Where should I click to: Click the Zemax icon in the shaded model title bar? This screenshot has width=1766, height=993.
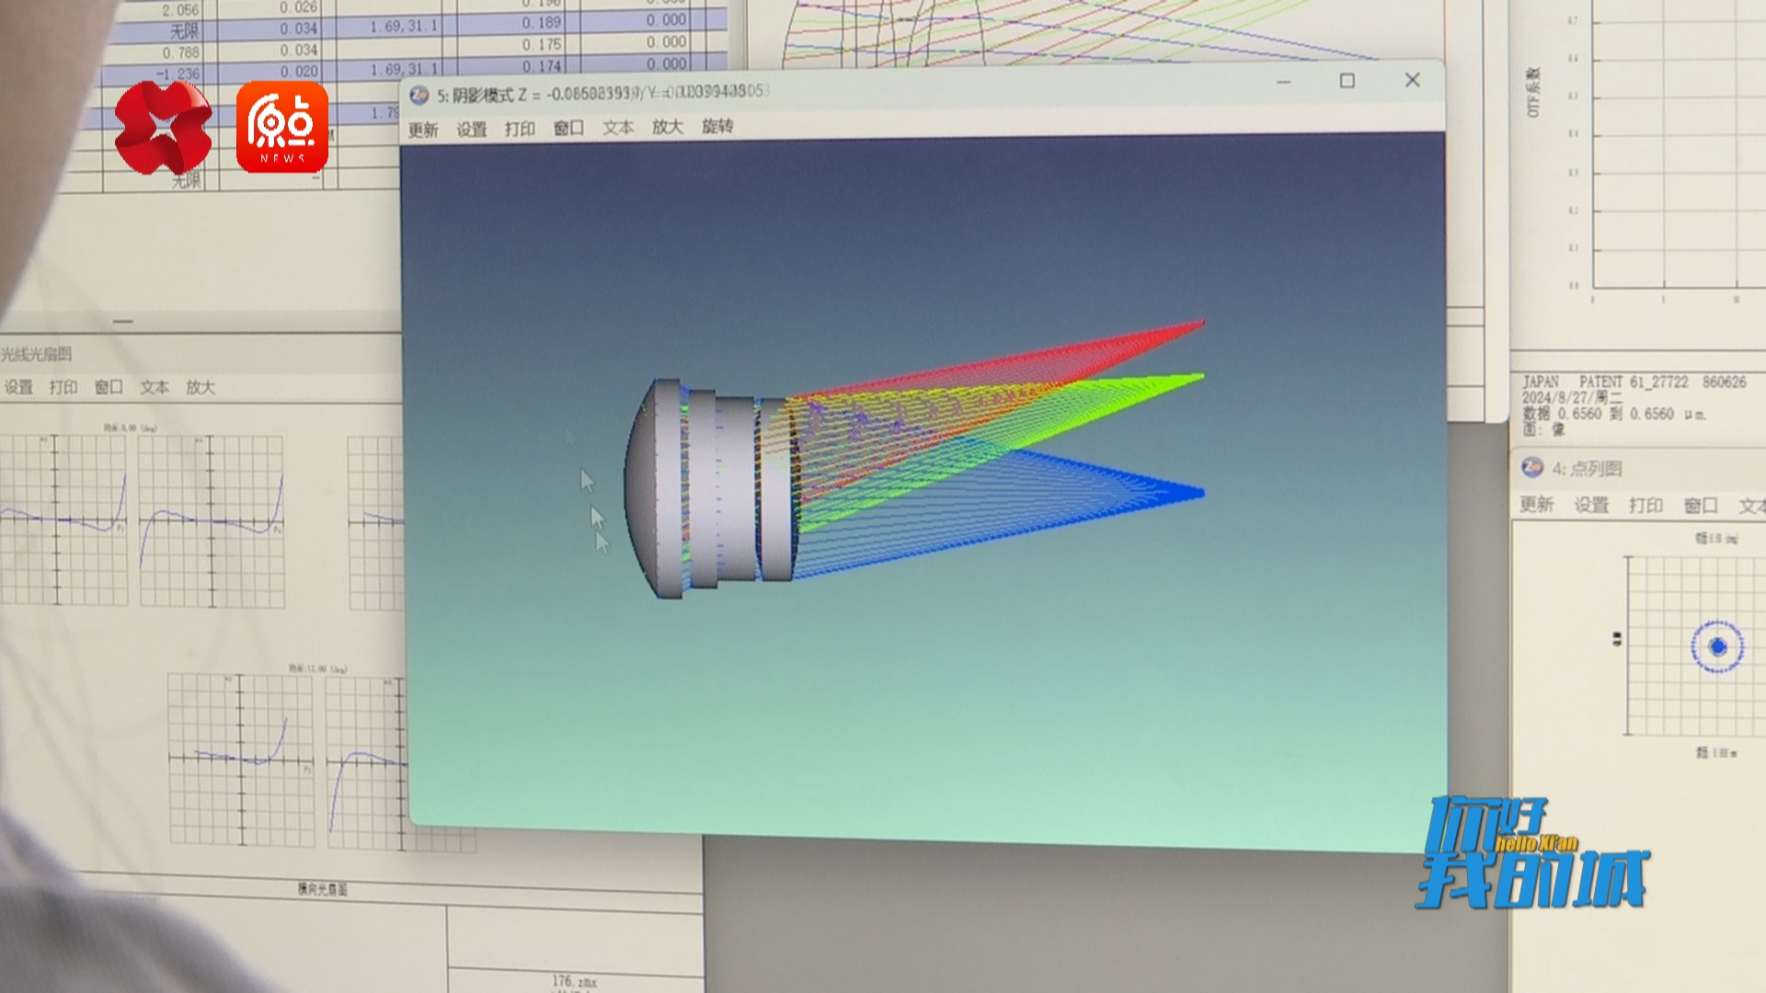(419, 96)
